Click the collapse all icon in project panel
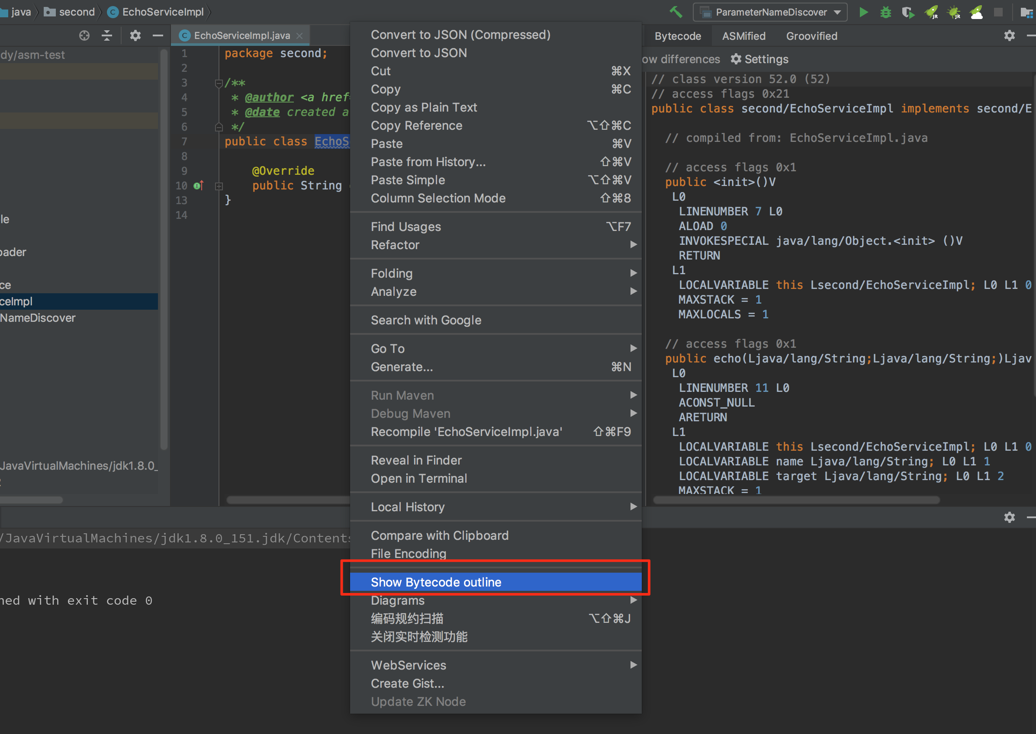 pos(107,36)
